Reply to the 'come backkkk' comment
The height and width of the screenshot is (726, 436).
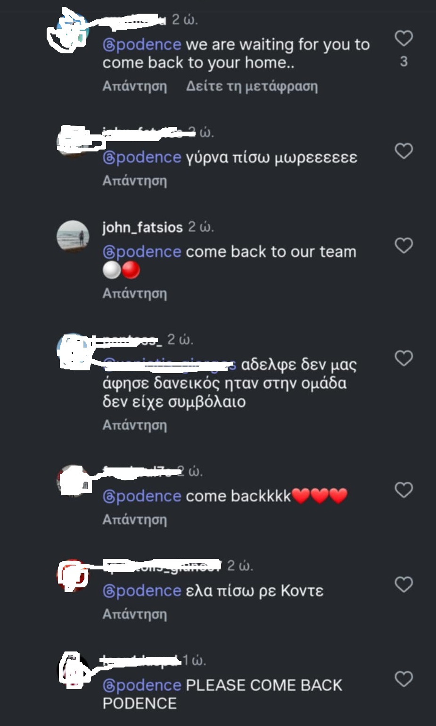pos(135,519)
